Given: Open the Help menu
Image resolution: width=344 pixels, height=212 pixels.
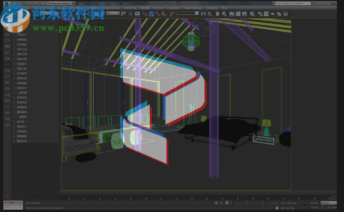Looking at the screenshot, I should (224, 8).
